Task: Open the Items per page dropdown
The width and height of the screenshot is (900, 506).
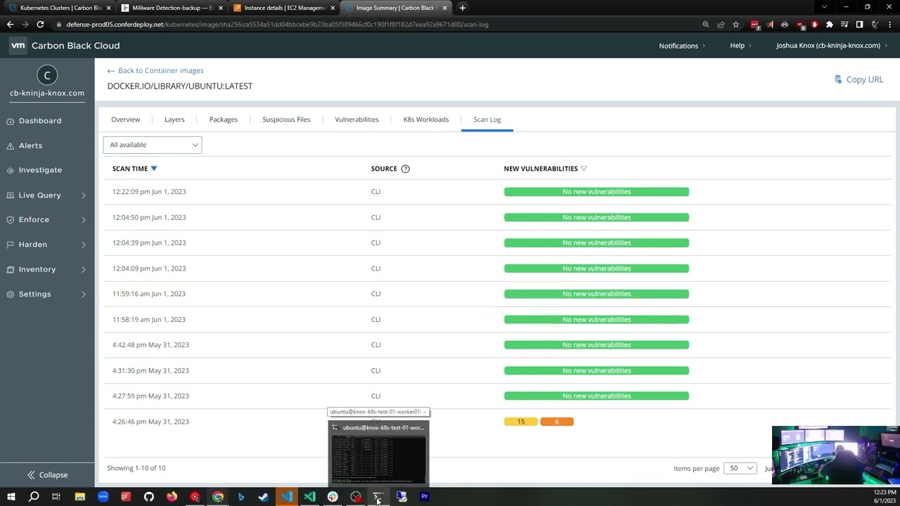Action: coord(741,468)
